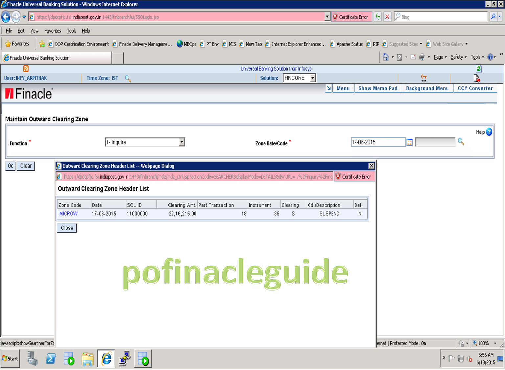The width and height of the screenshot is (505, 370).
Task: Click the RSS feeds icon in the command bar
Action: 399,57
